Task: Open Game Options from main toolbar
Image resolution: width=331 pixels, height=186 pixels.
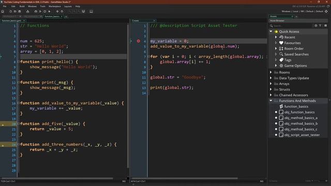Action: [x=57, y=11]
